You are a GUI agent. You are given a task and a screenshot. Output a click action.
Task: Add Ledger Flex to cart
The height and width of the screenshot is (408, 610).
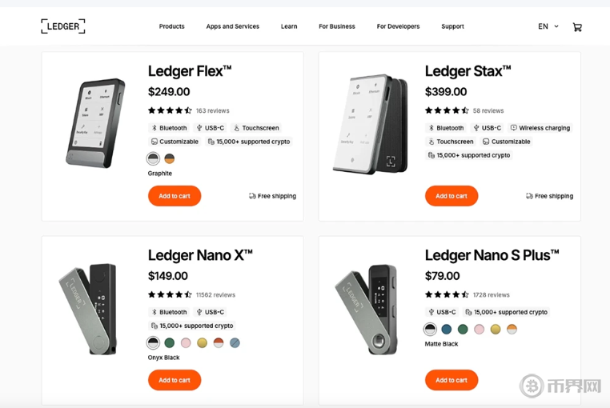pos(175,196)
